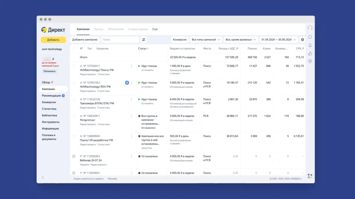The width and height of the screenshot is (355, 199).
Task: Tick the checkbox for Тренажеры БПЛА campaign
Action: [74, 99]
